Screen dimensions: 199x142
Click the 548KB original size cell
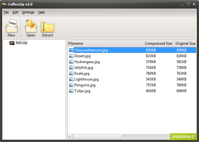(181, 79)
